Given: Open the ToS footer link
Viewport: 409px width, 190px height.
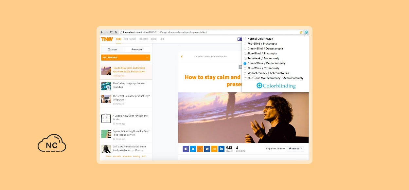Looking at the screenshot, I should (144, 157).
